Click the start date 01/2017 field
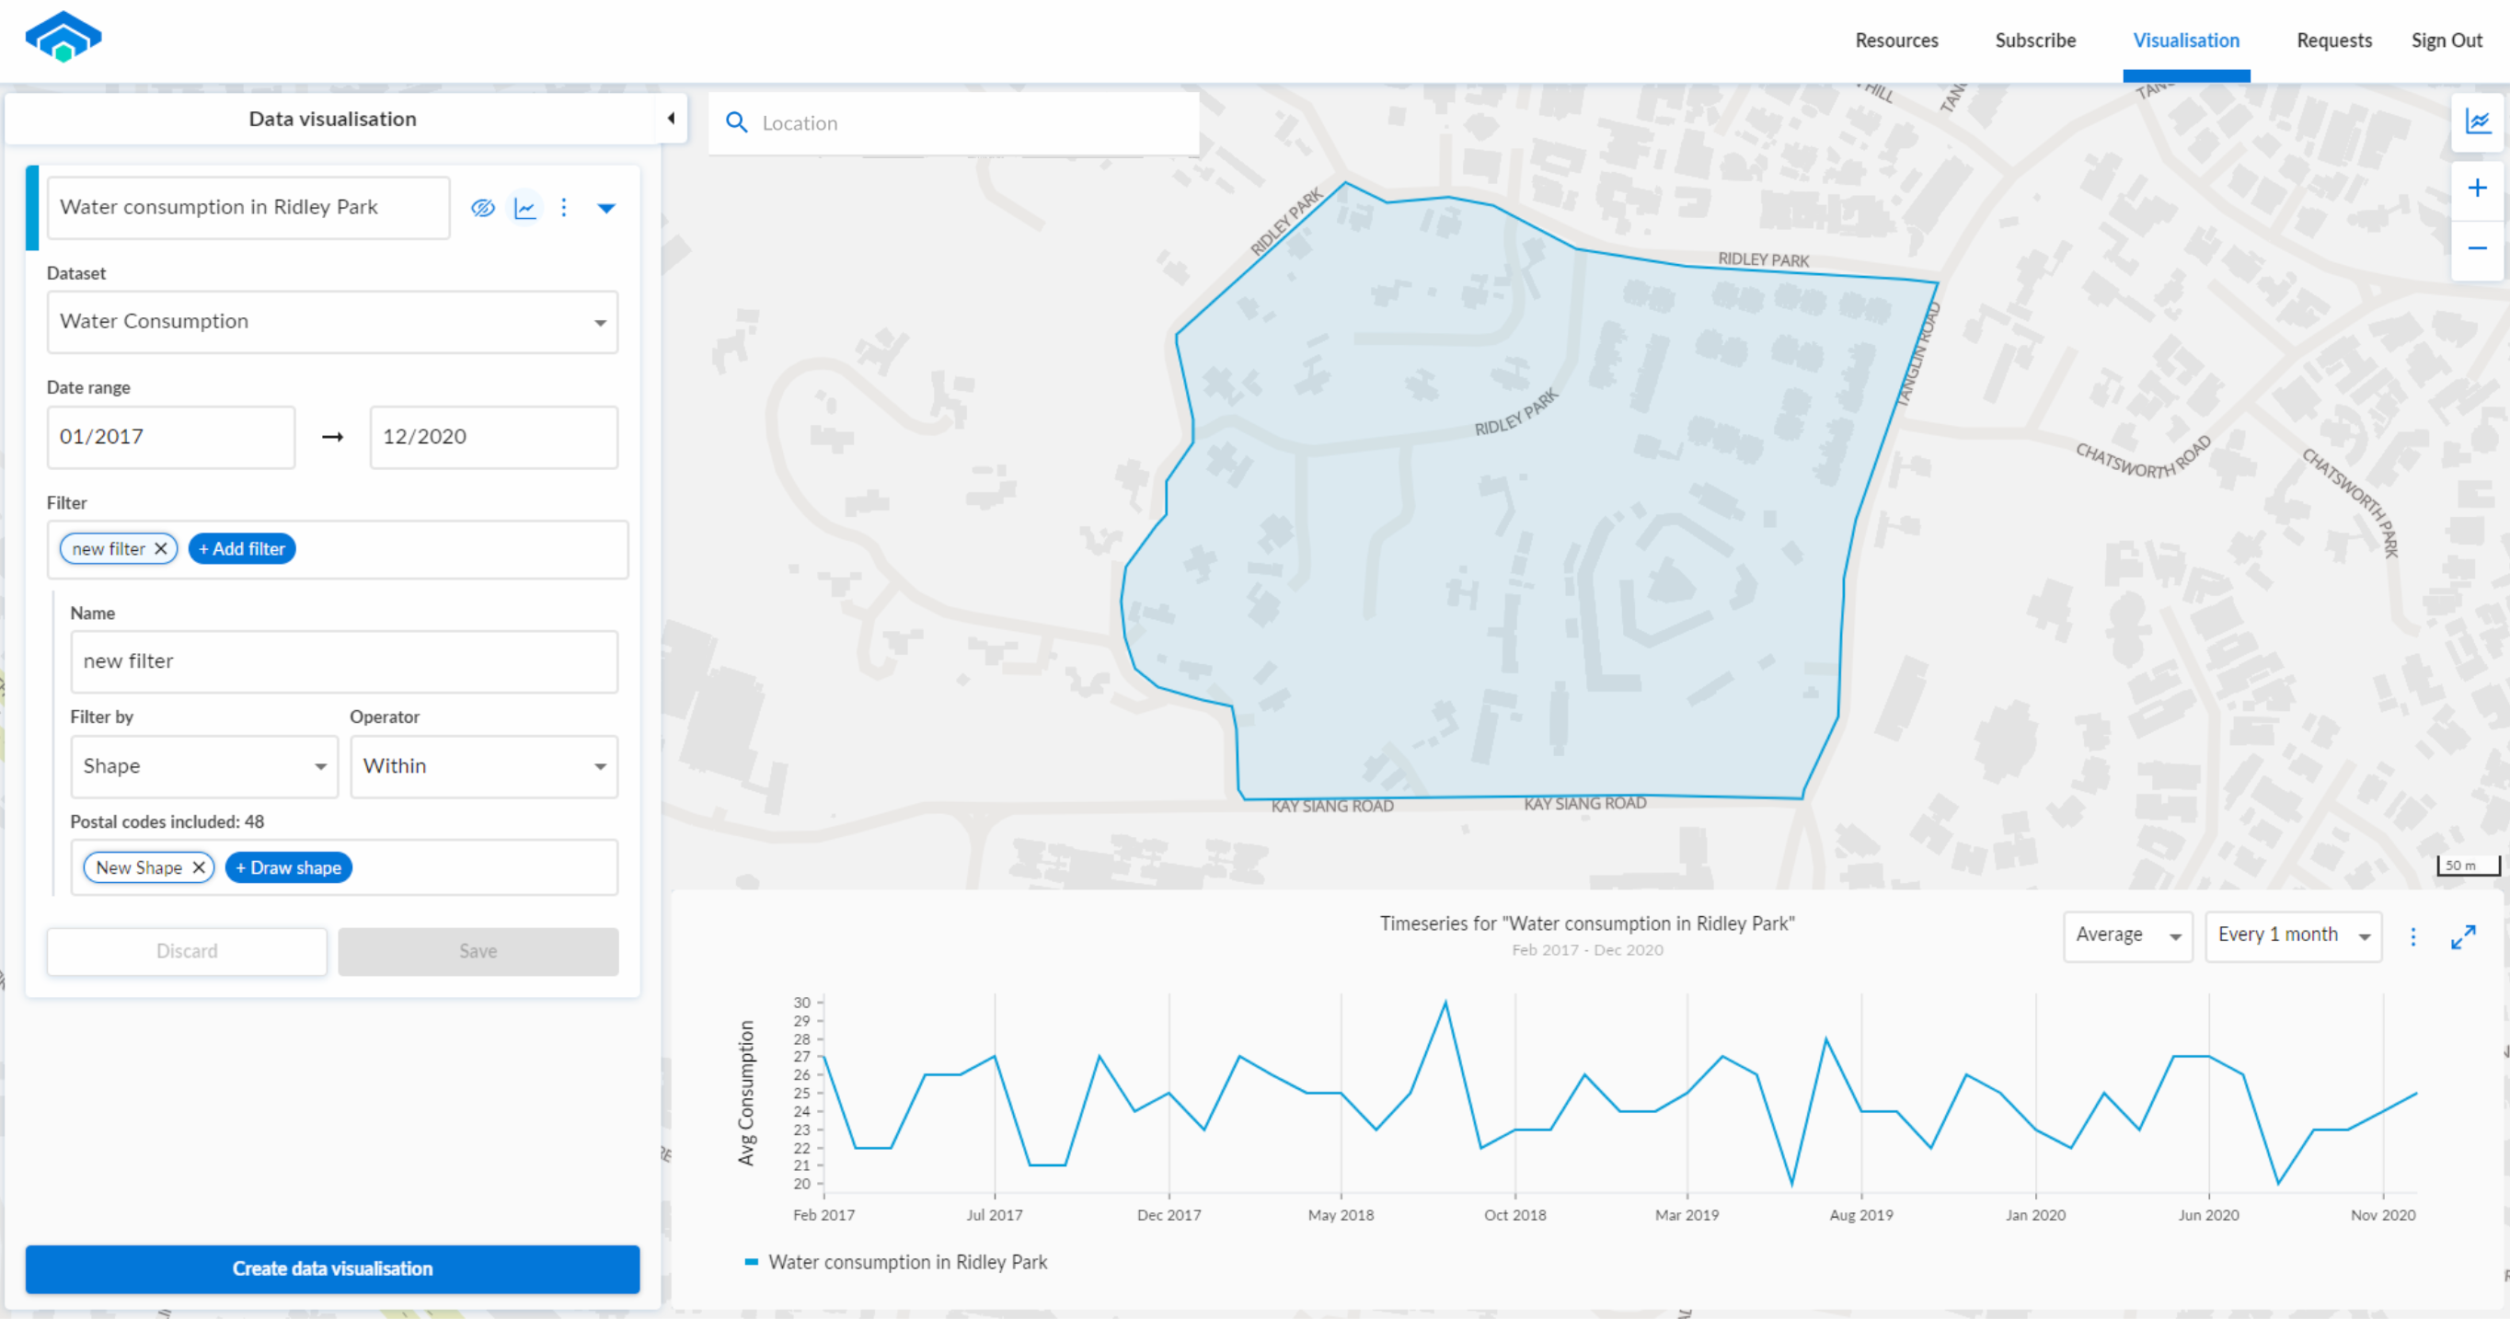The image size is (2510, 1319). point(170,438)
